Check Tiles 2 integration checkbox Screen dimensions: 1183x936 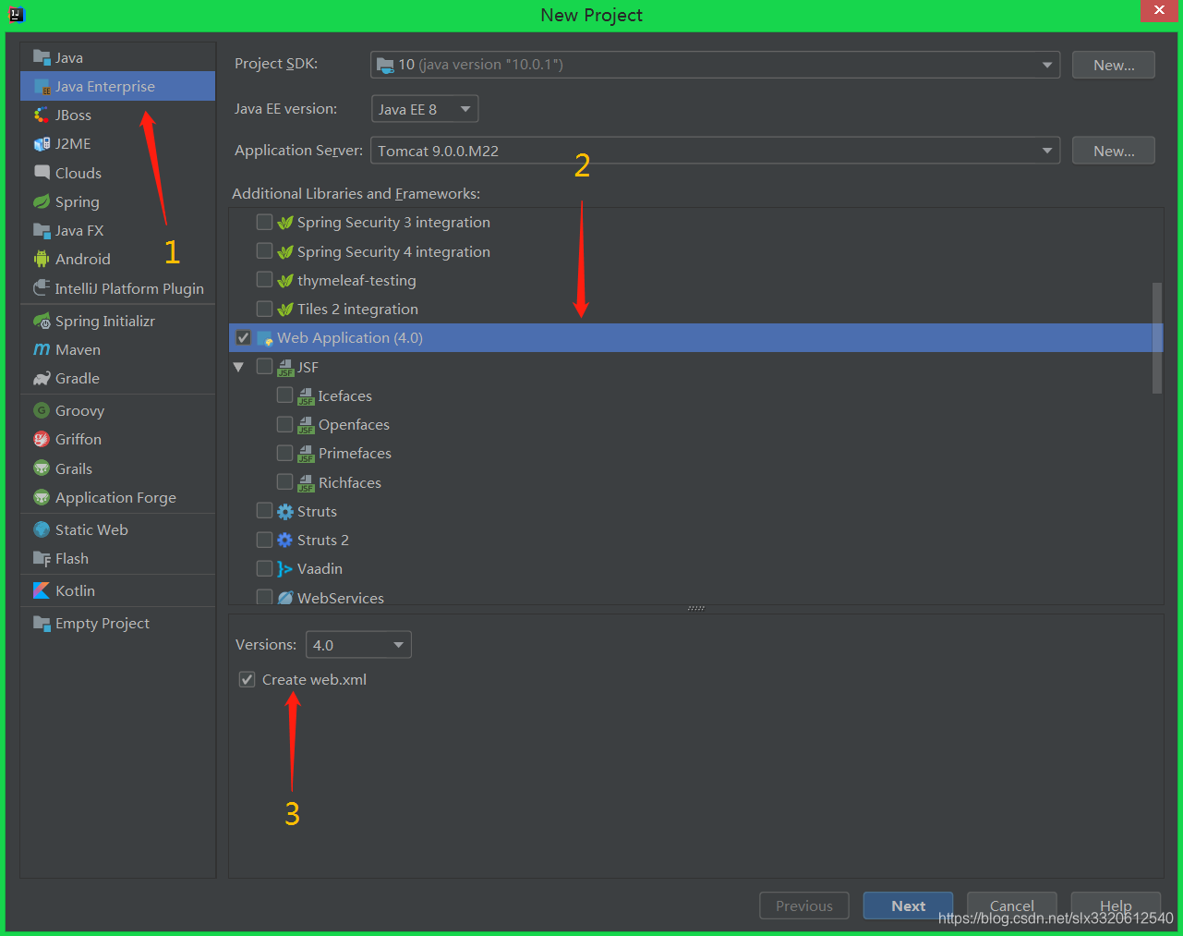[264, 309]
